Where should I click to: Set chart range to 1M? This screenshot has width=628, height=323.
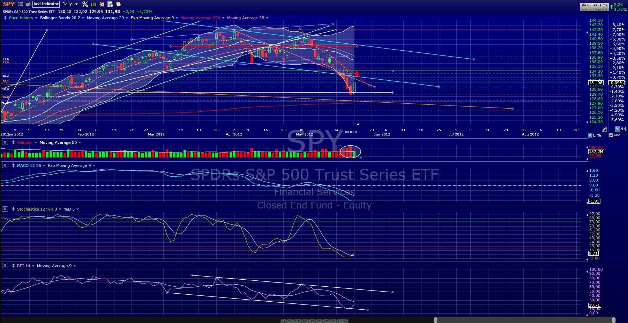pos(319,321)
